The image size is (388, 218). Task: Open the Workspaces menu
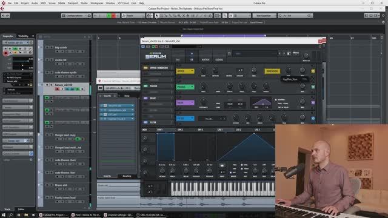point(97,3)
